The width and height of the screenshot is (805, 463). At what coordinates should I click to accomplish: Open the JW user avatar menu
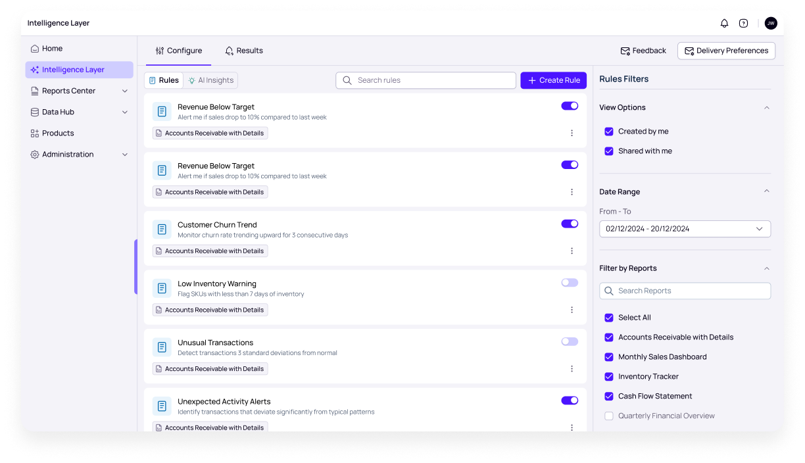point(771,23)
